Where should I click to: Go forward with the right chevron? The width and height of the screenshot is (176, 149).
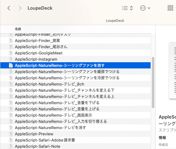[20, 8]
